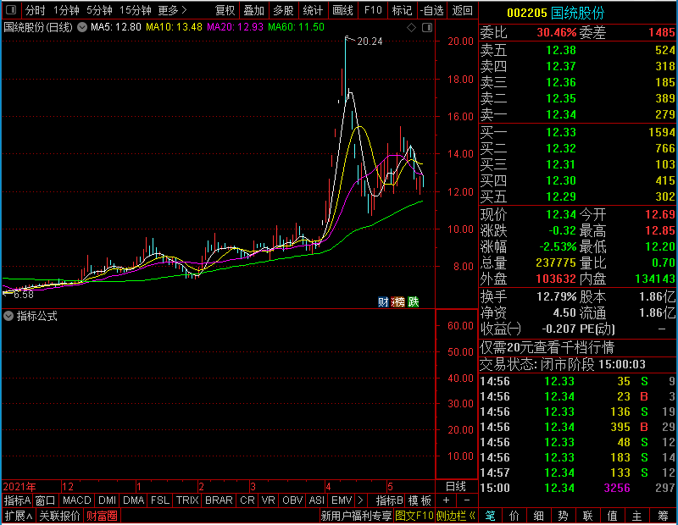Viewport: 678px width, 525px height.
Task: Click the green 跌 badge on chart
Action: tap(414, 301)
